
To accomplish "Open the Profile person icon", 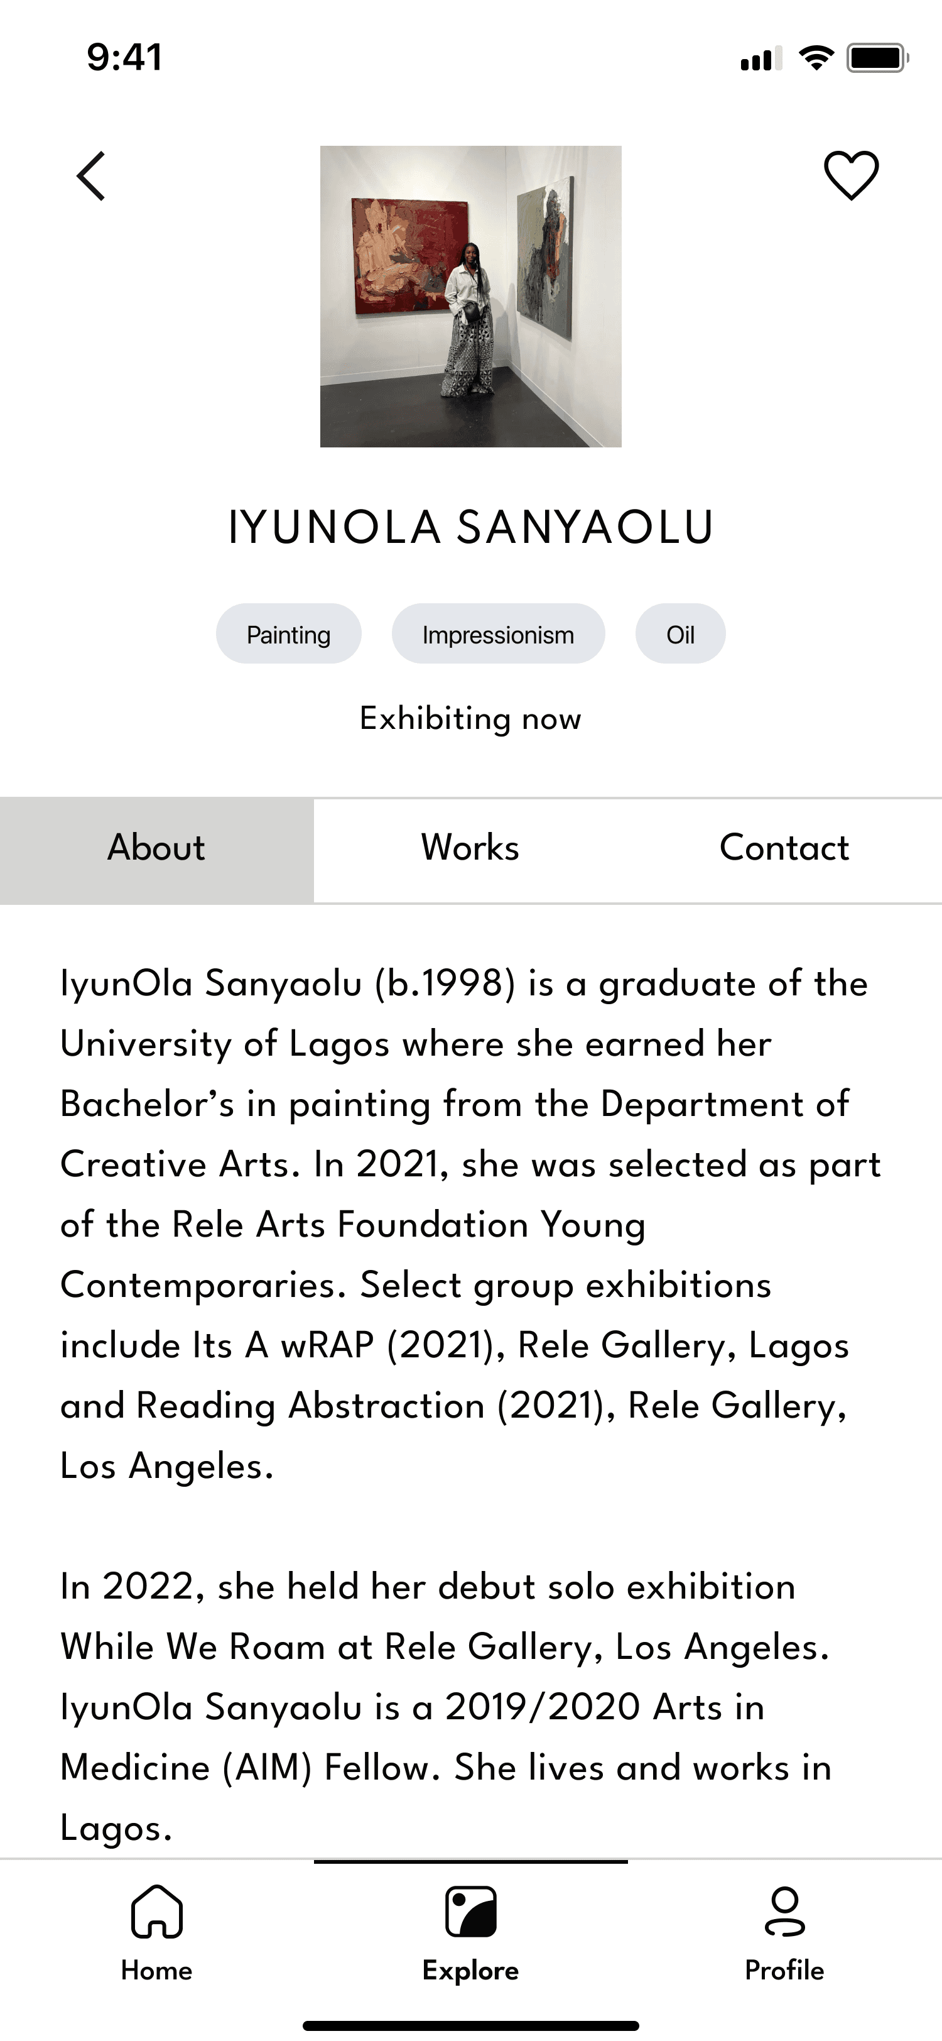I will (x=784, y=1912).
